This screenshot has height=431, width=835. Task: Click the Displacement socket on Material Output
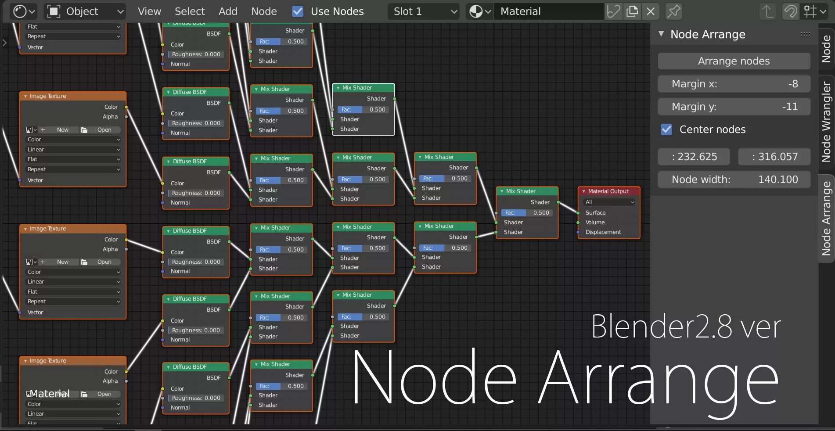click(578, 232)
